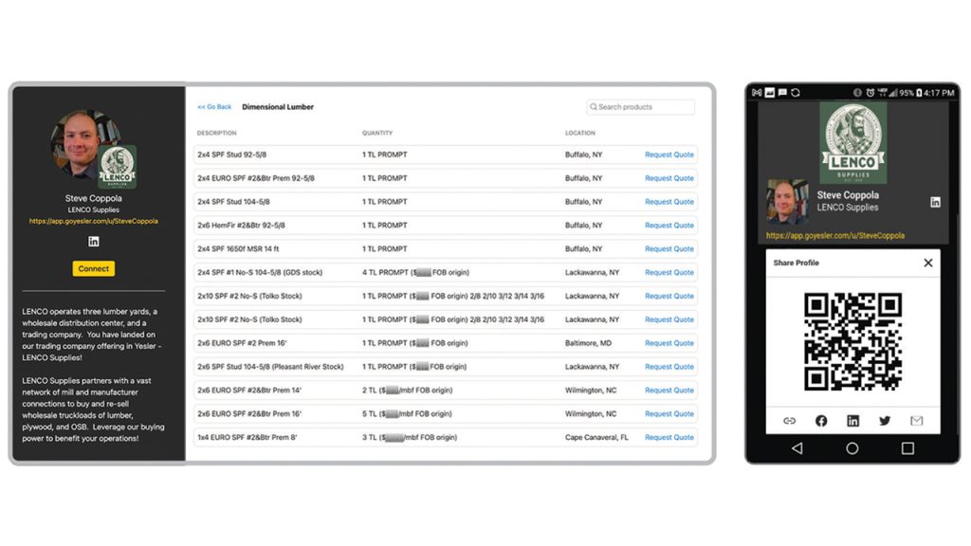
Task: Click 'Cape Canaveral, FL' location cell
Action: pyautogui.click(x=596, y=437)
